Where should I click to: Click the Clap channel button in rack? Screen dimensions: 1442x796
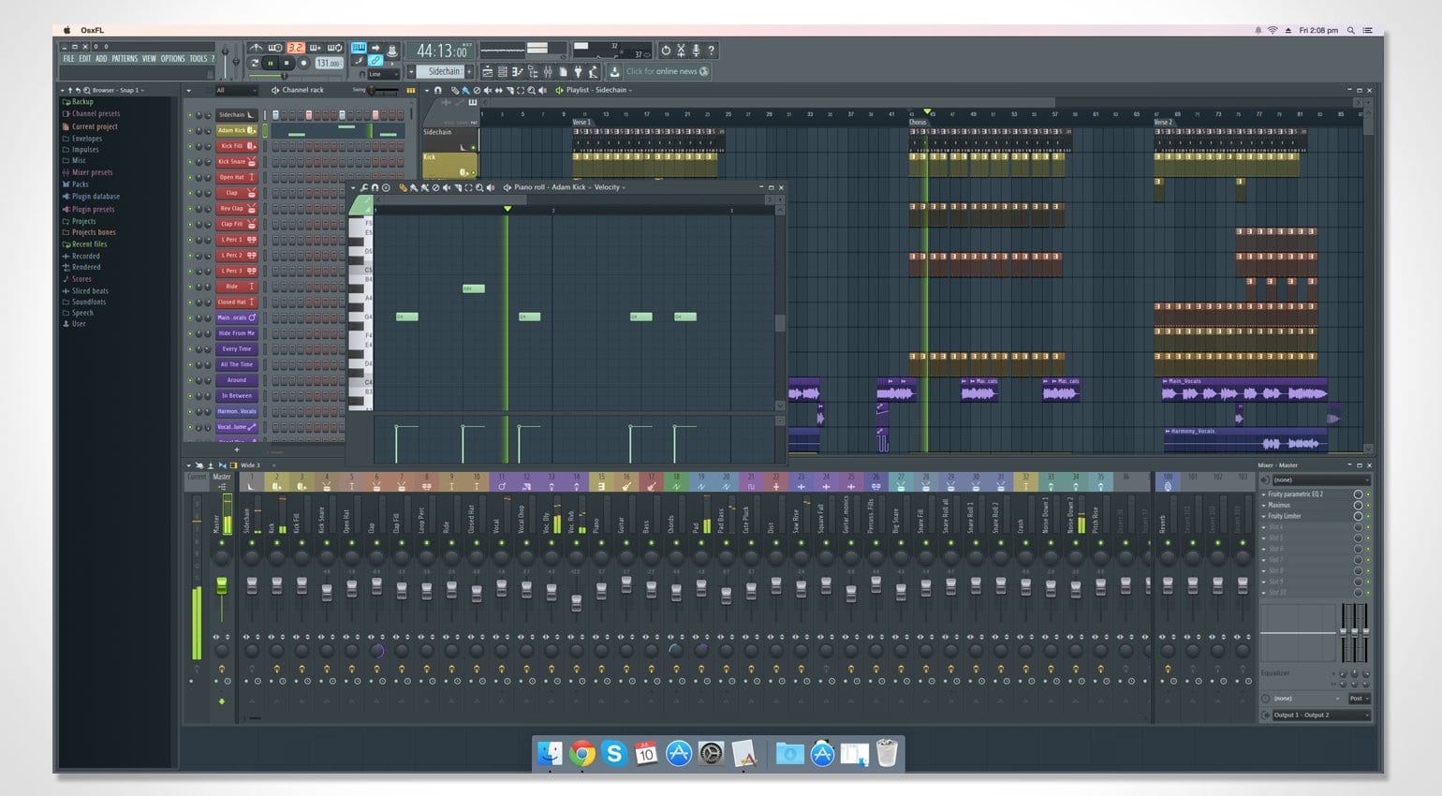point(231,193)
